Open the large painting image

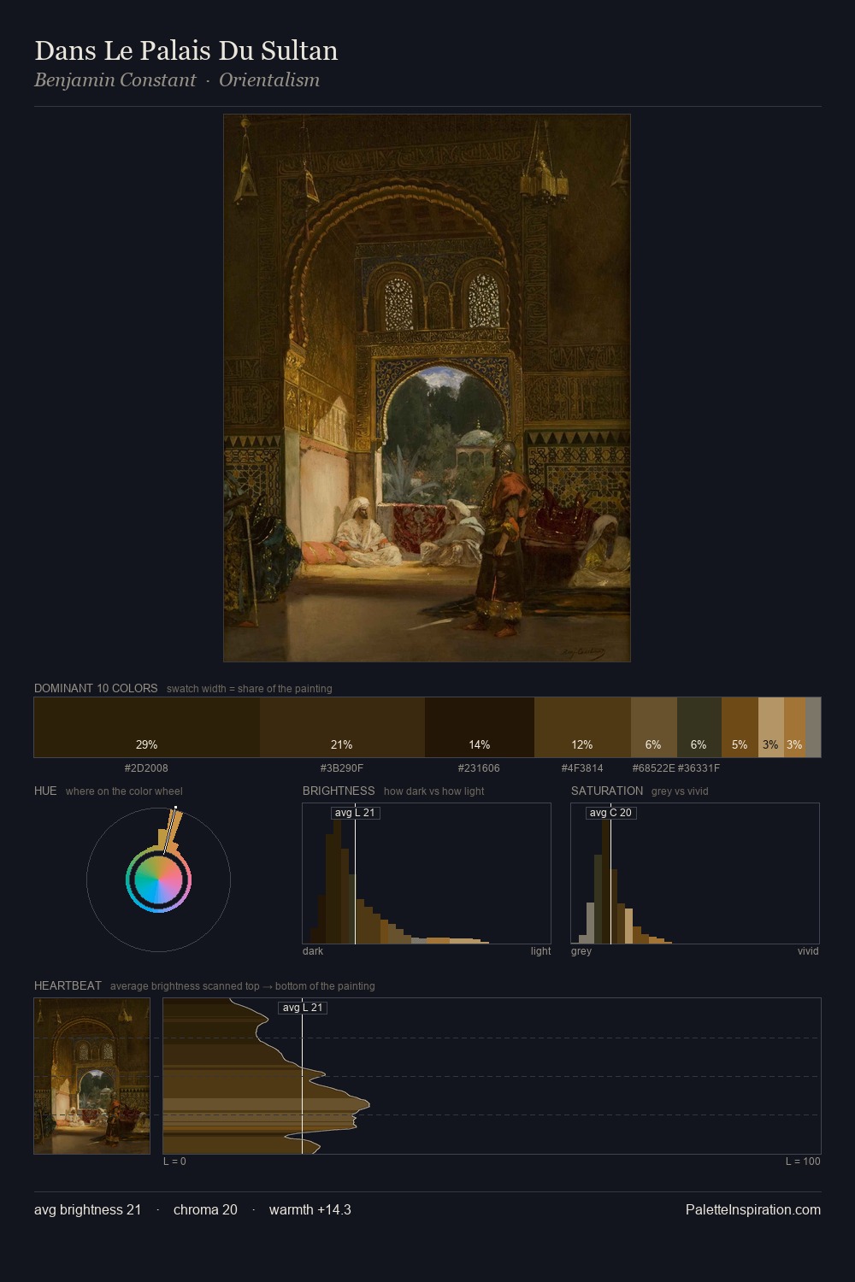427,388
